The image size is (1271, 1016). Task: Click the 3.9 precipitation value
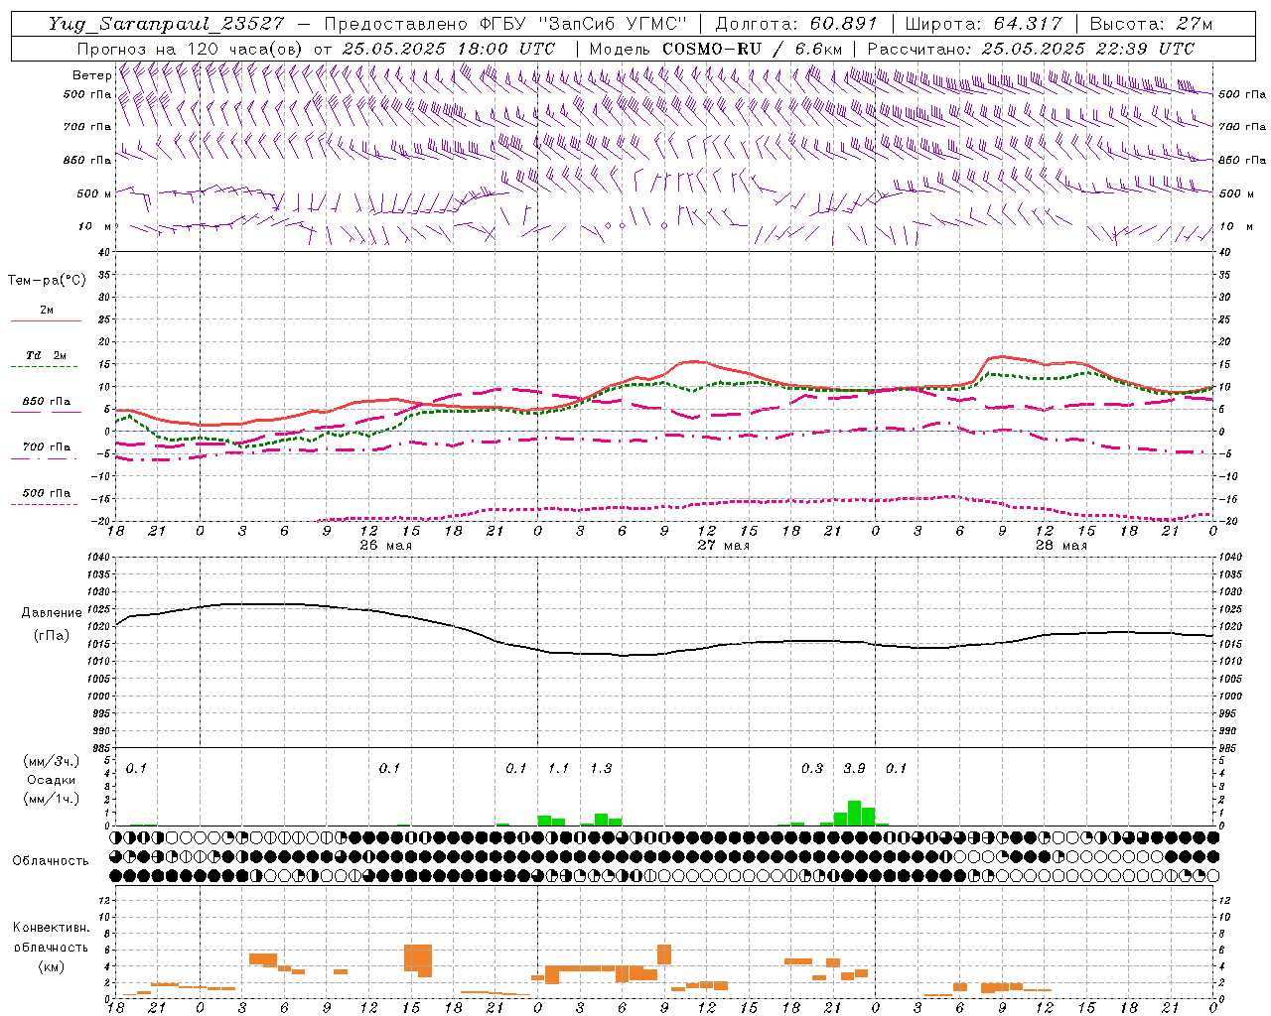click(854, 768)
